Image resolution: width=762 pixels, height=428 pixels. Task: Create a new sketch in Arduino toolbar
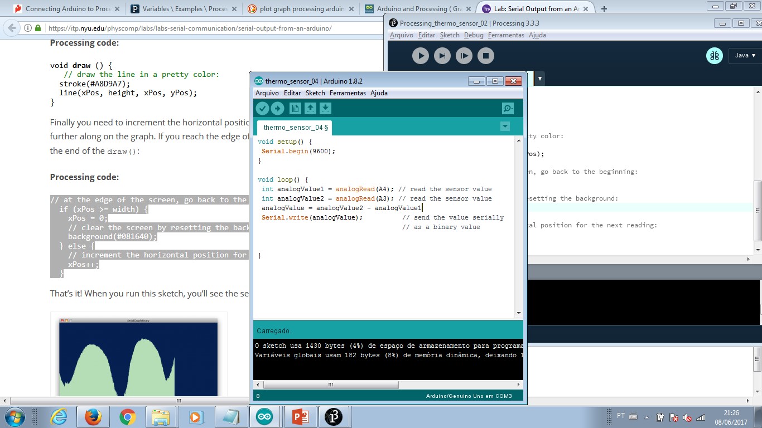click(x=295, y=109)
